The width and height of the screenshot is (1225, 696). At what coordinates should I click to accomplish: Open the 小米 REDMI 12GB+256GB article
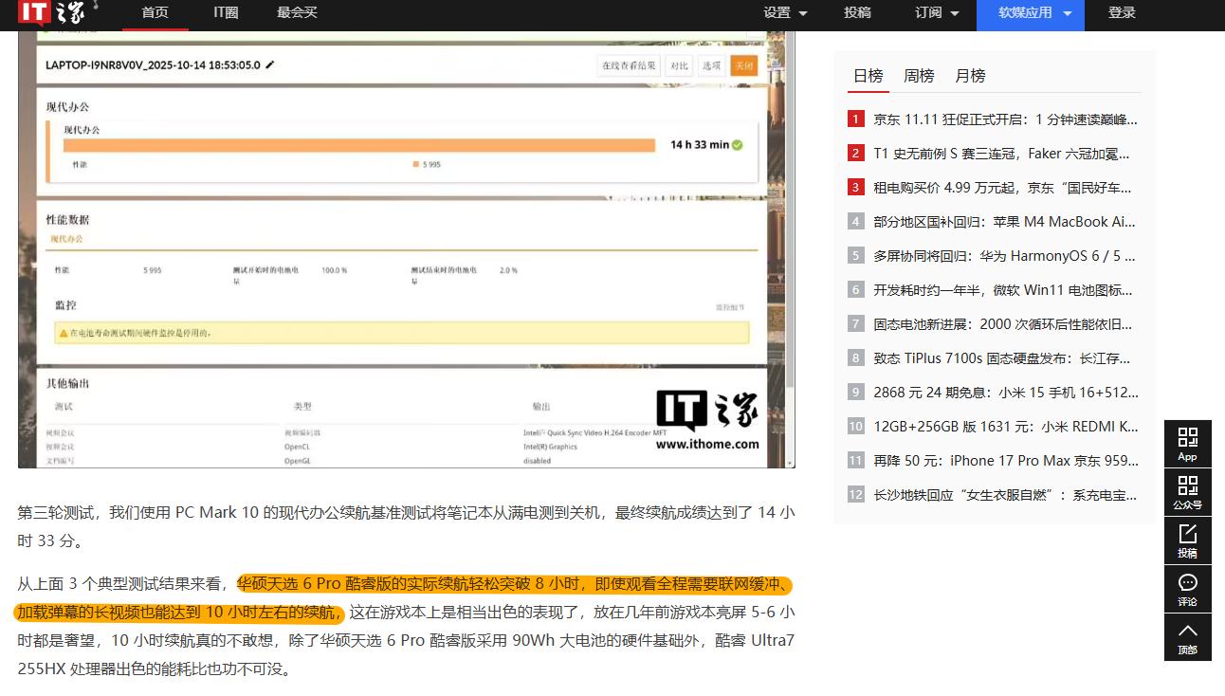[x=1006, y=427]
